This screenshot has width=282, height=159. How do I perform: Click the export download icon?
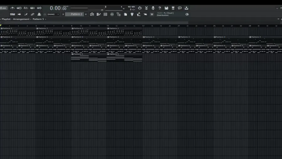186,8
